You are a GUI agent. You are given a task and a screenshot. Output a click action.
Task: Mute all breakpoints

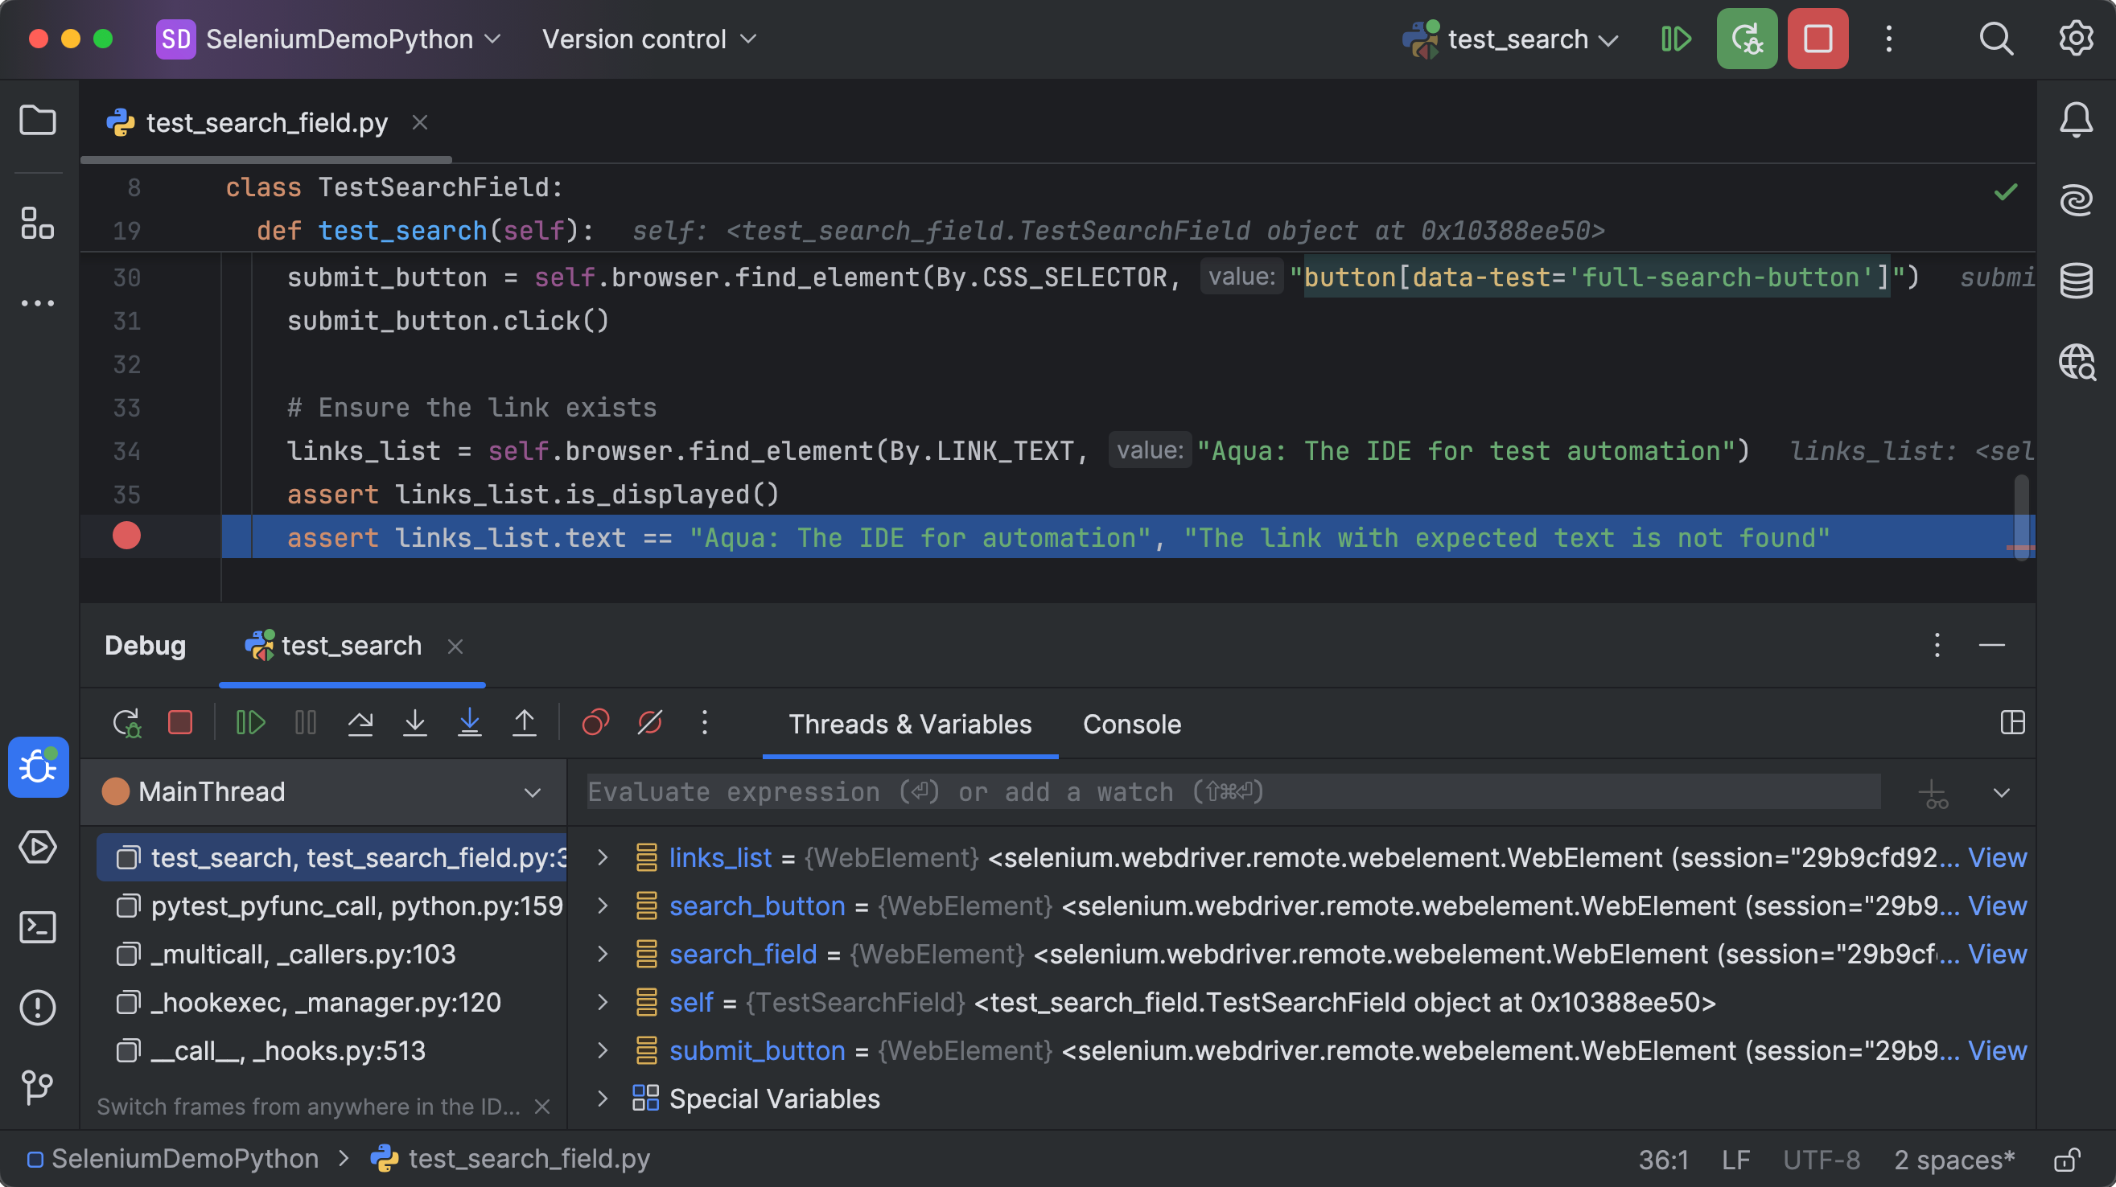650,723
